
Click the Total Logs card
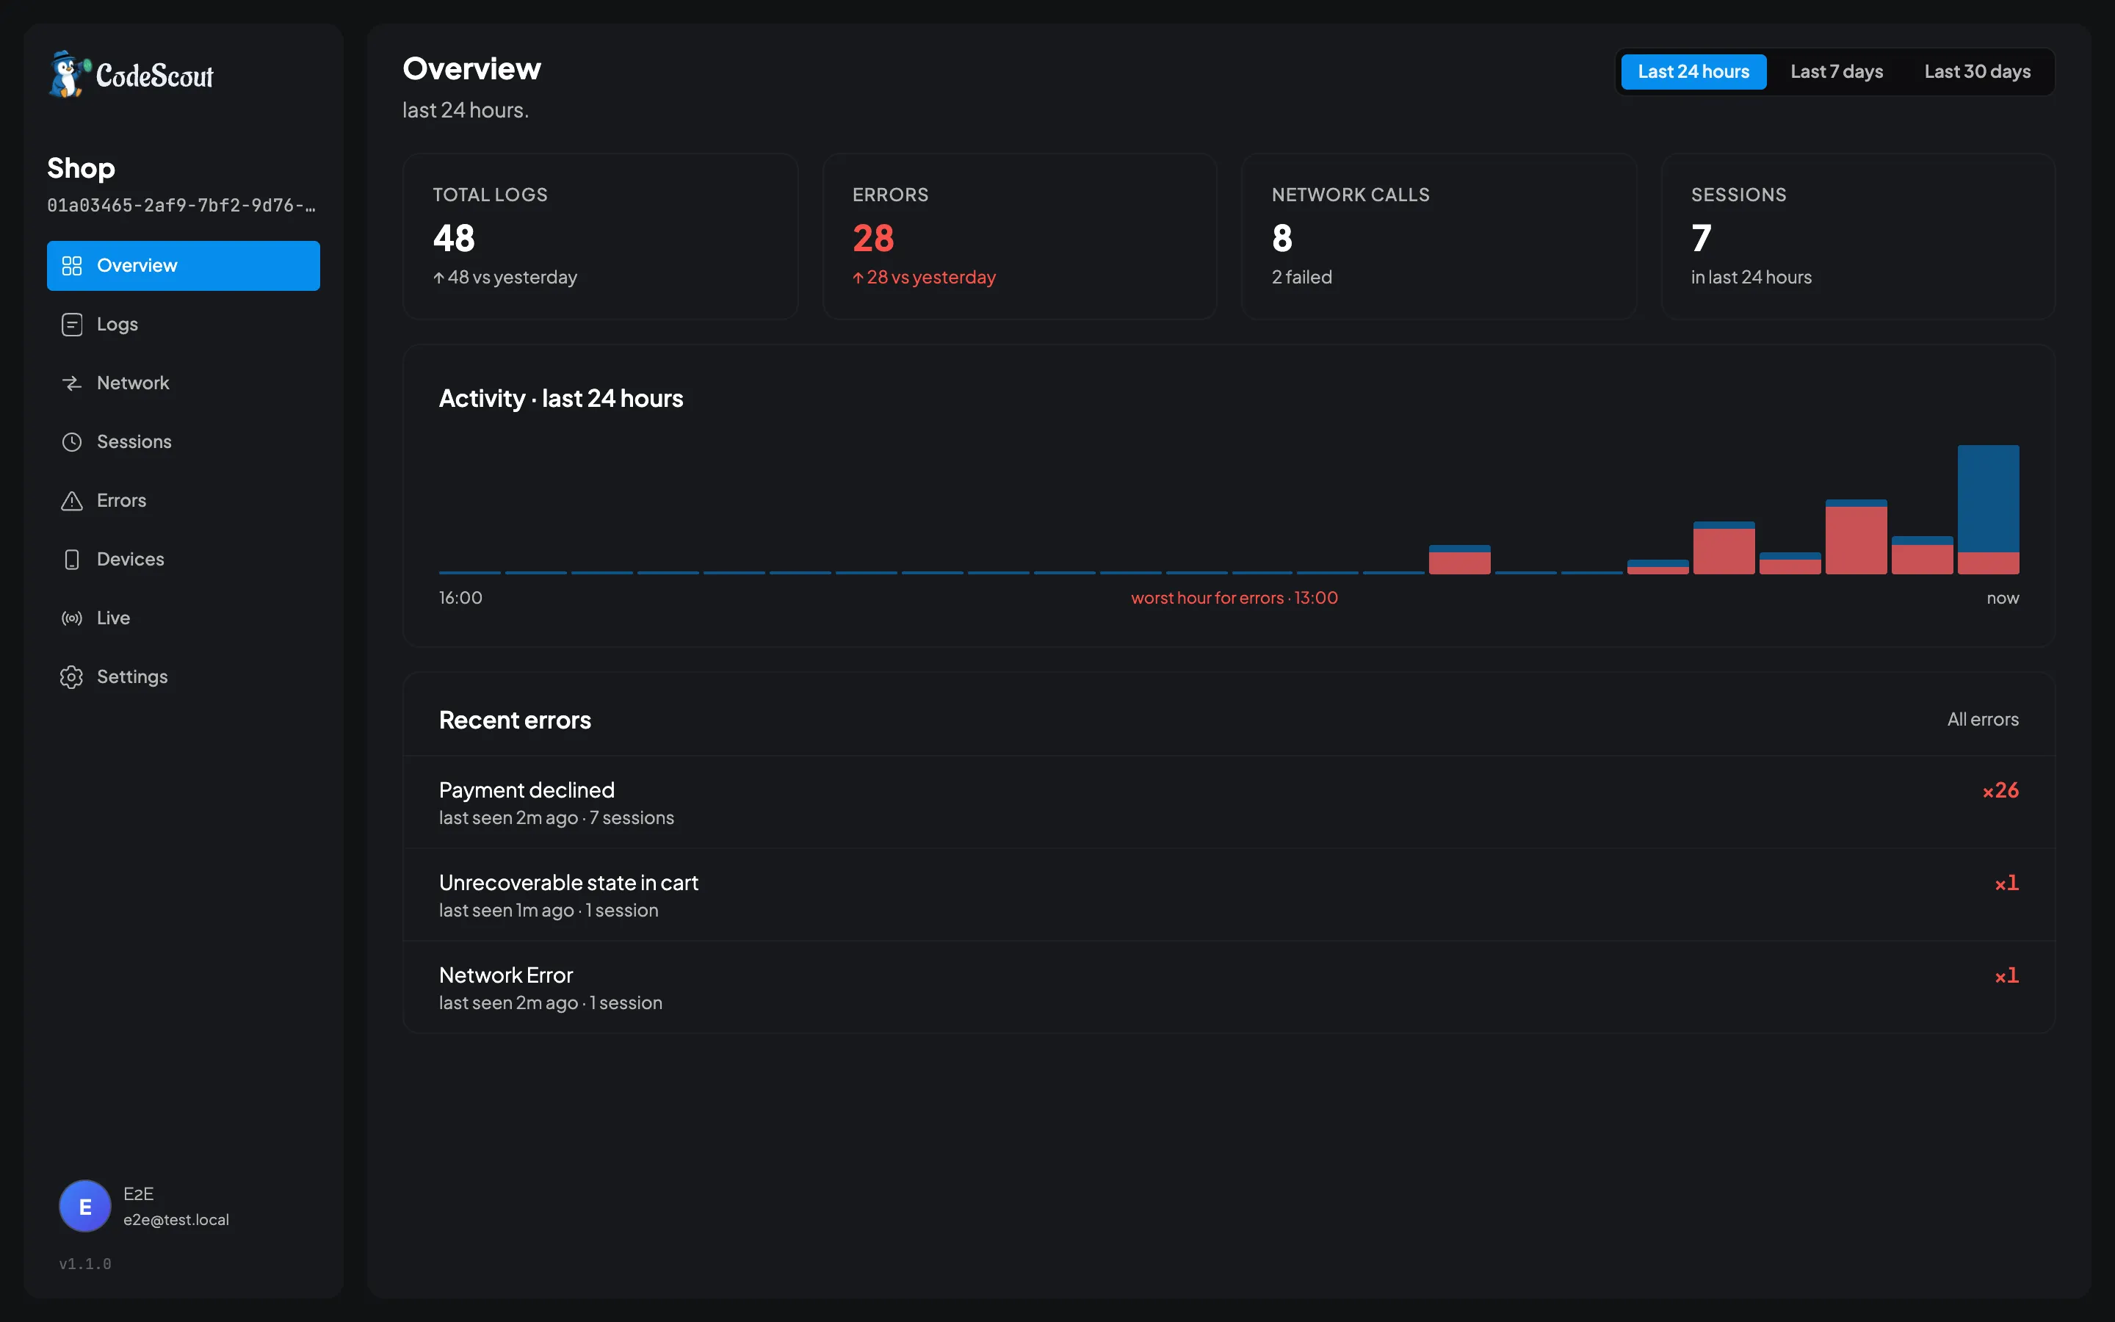point(601,236)
